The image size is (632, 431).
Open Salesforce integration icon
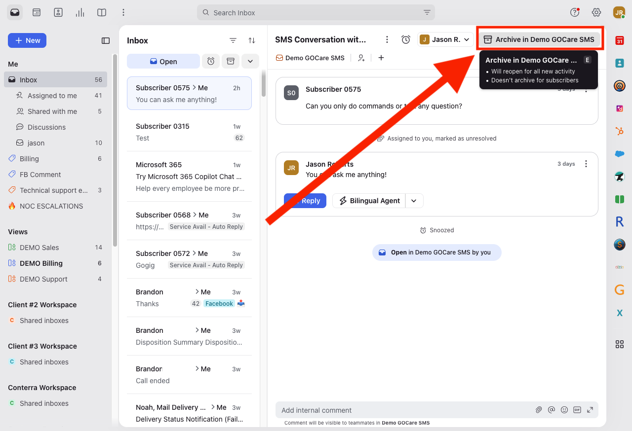tap(619, 154)
